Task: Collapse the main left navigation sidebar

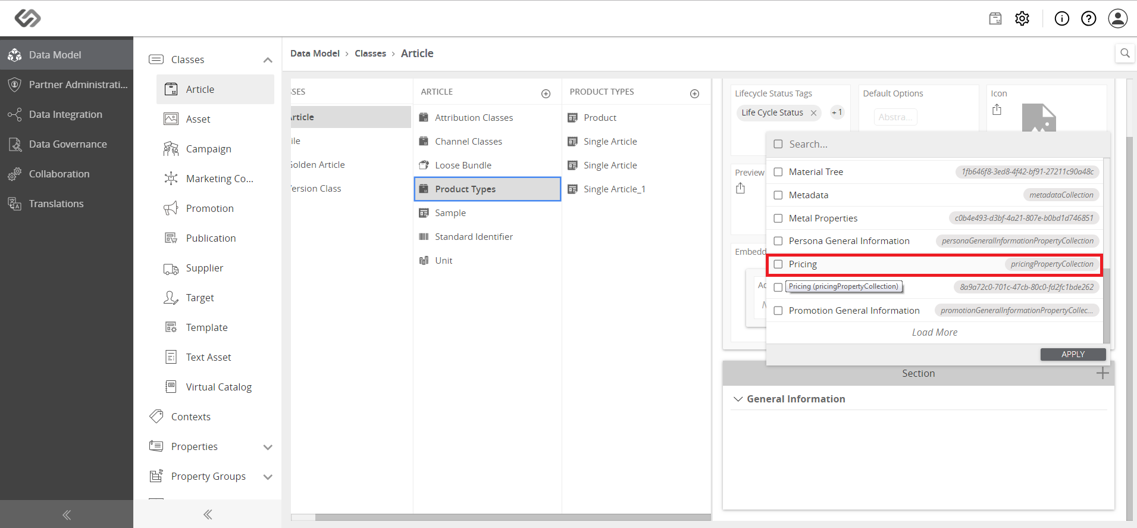Action: (x=67, y=514)
